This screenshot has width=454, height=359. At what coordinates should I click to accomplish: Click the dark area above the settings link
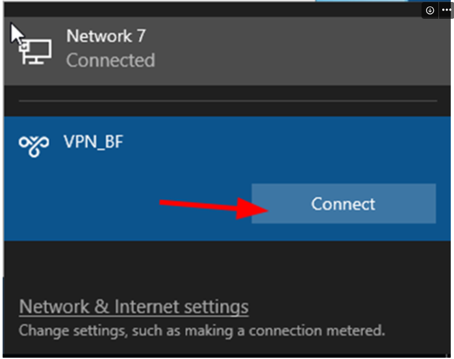pos(227,267)
